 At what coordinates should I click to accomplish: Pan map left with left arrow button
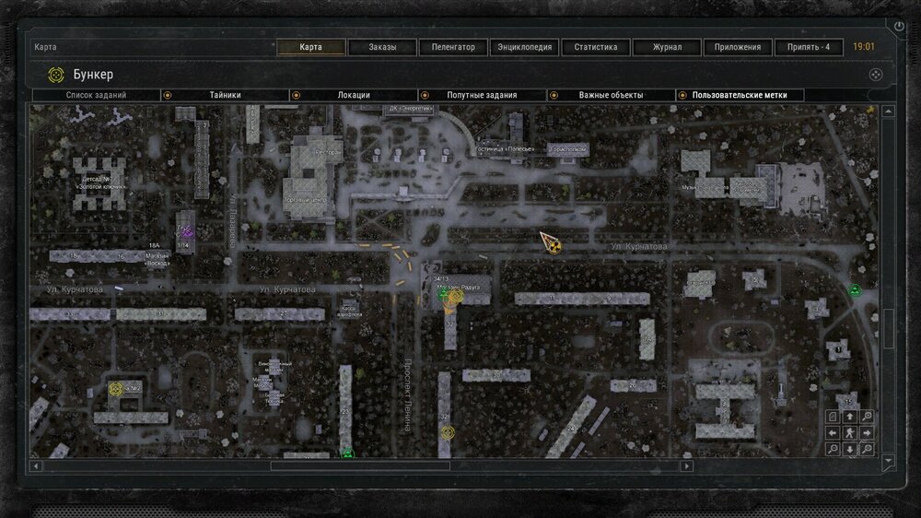pyautogui.click(x=833, y=433)
